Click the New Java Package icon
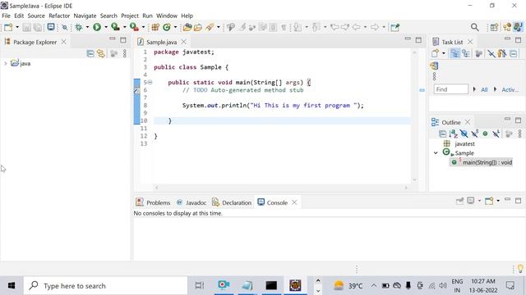Screen dimensions: 526x295 click(155, 27)
